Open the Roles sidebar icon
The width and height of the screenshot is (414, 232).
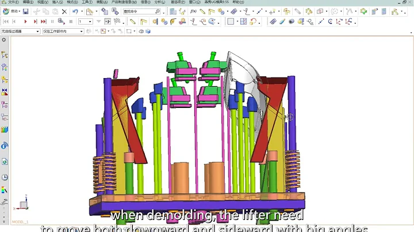pyautogui.click(x=5, y=202)
